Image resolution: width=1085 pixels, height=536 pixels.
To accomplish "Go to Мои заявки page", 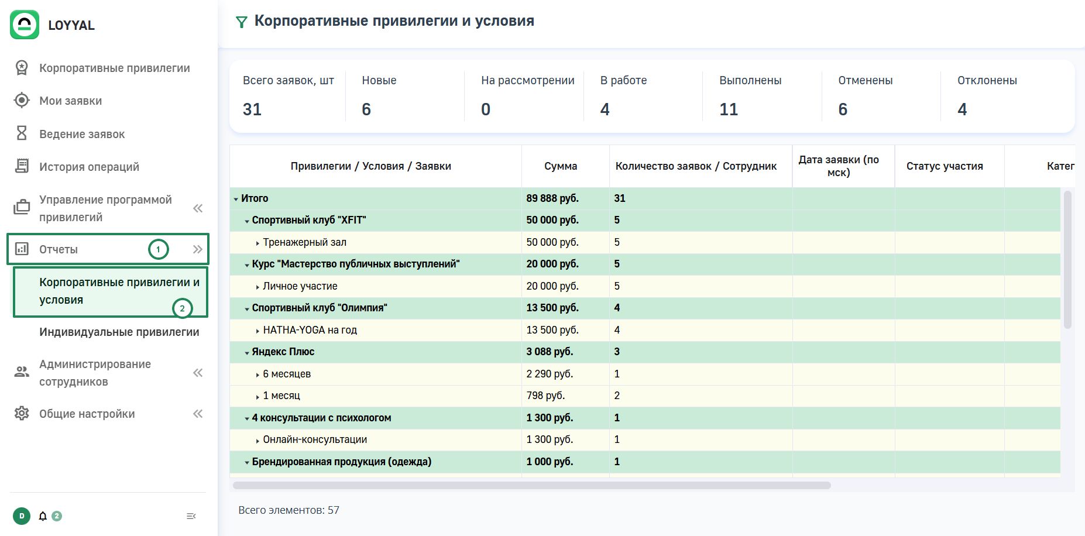I will 70,101.
